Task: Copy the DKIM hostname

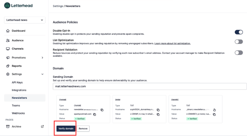Action: [158, 110]
